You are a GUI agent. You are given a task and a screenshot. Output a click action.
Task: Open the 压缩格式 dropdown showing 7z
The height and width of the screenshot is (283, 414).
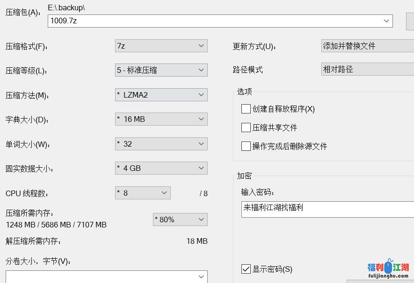click(x=161, y=46)
